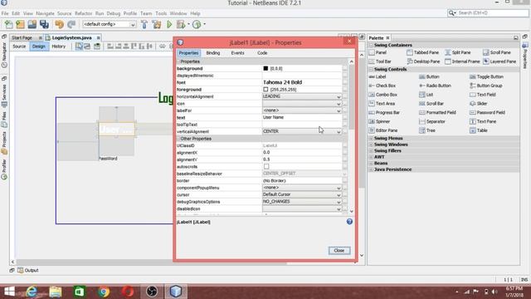Viewport: 531px width, 299px height.
Task: Open verticalAlignment CENTER dropdown
Action: [302, 131]
